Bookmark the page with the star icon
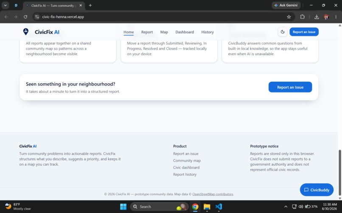 pos(289,17)
